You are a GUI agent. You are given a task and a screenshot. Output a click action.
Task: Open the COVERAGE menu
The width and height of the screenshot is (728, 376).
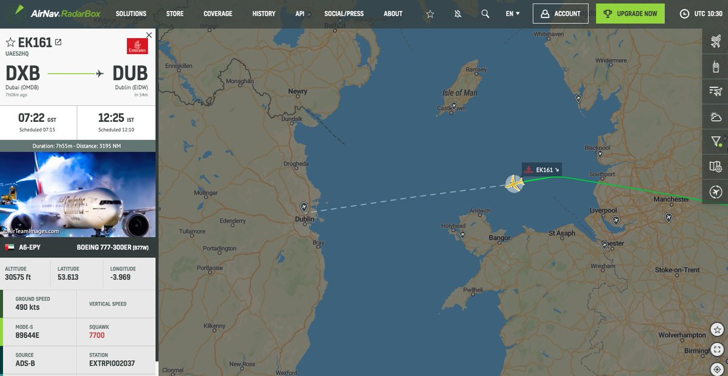(218, 13)
